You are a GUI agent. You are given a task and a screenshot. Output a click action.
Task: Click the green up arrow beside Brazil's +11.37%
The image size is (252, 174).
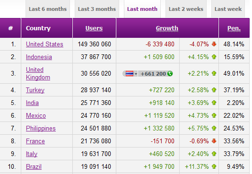(214, 166)
